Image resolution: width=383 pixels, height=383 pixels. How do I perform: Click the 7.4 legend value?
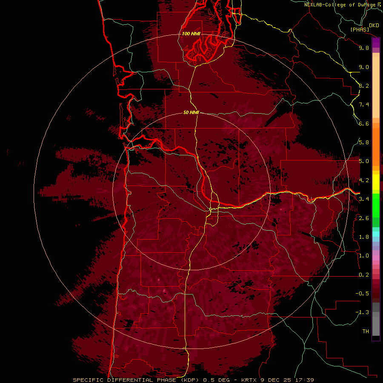pyautogui.click(x=364, y=105)
